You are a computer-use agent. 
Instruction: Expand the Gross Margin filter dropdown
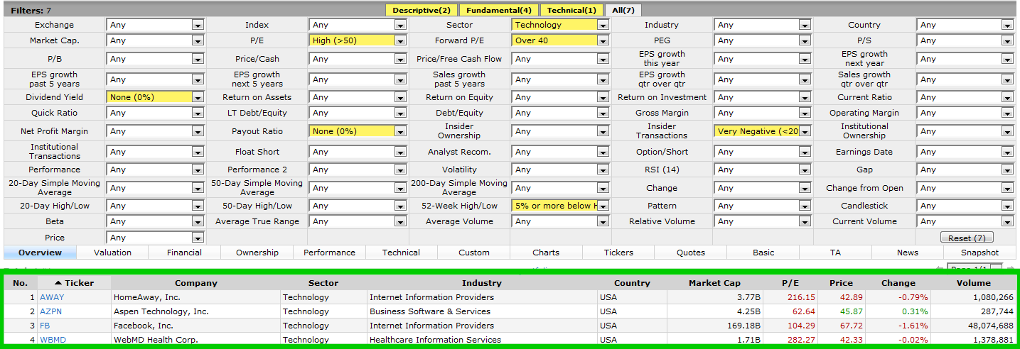click(x=763, y=113)
